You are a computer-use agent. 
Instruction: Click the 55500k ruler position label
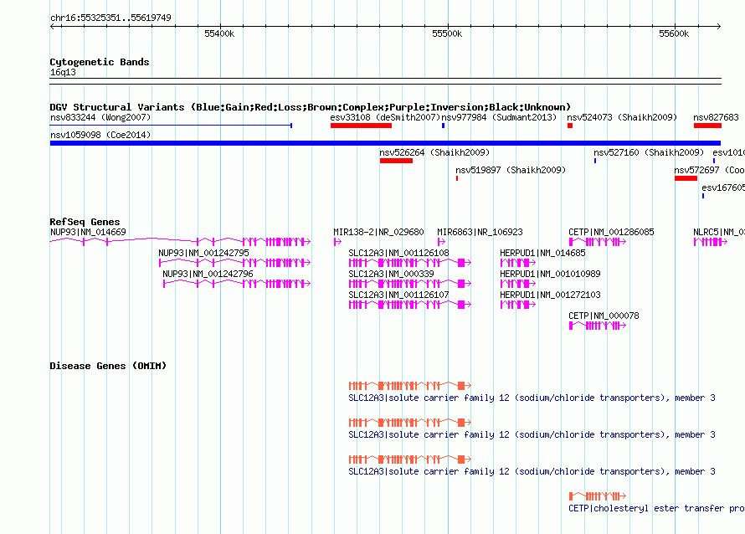click(447, 33)
